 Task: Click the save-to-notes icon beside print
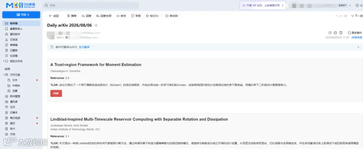pyautogui.click(x=341, y=33)
